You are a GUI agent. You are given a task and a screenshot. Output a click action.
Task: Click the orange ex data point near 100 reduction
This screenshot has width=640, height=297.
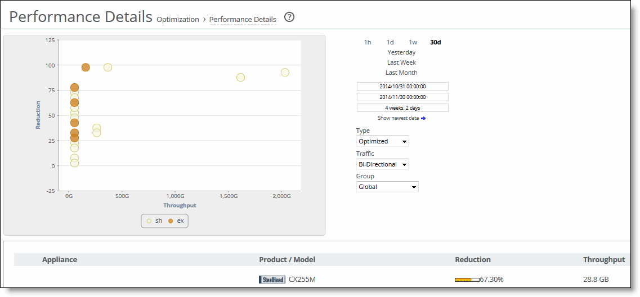[86, 67]
